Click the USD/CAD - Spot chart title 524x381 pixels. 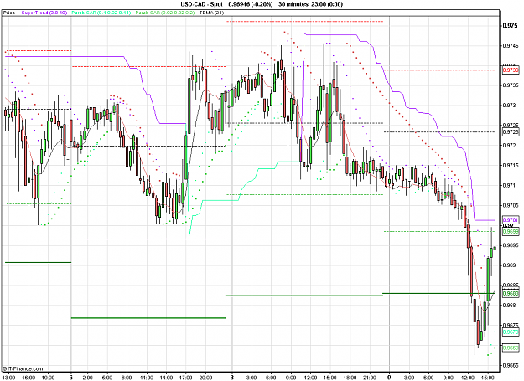tap(202, 4)
